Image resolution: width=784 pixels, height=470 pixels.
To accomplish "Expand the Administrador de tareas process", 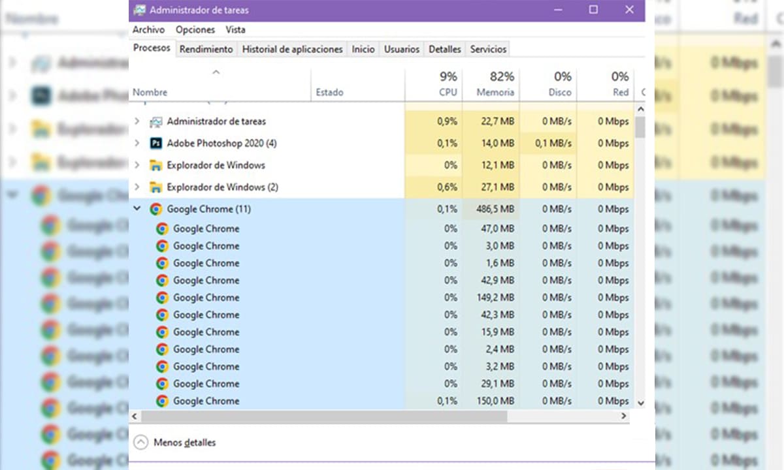I will [x=137, y=121].
